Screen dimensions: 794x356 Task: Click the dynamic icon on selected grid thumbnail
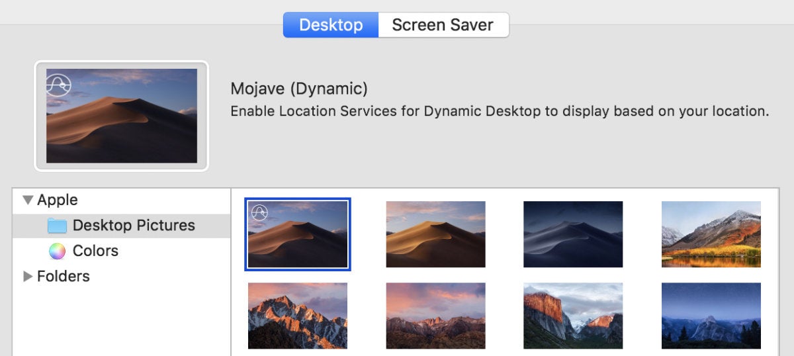(259, 212)
